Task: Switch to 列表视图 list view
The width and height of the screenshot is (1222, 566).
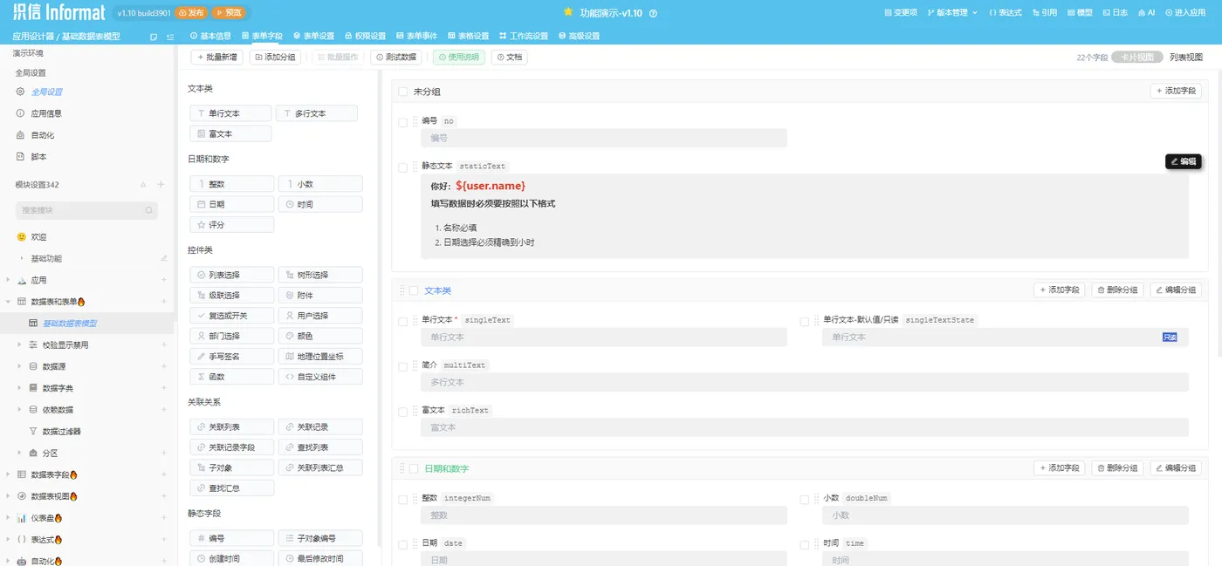Action: (x=1186, y=57)
